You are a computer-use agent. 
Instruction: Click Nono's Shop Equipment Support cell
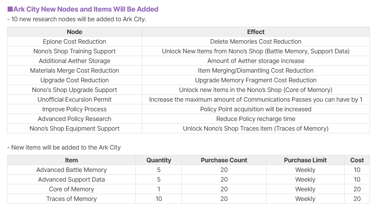75,128
